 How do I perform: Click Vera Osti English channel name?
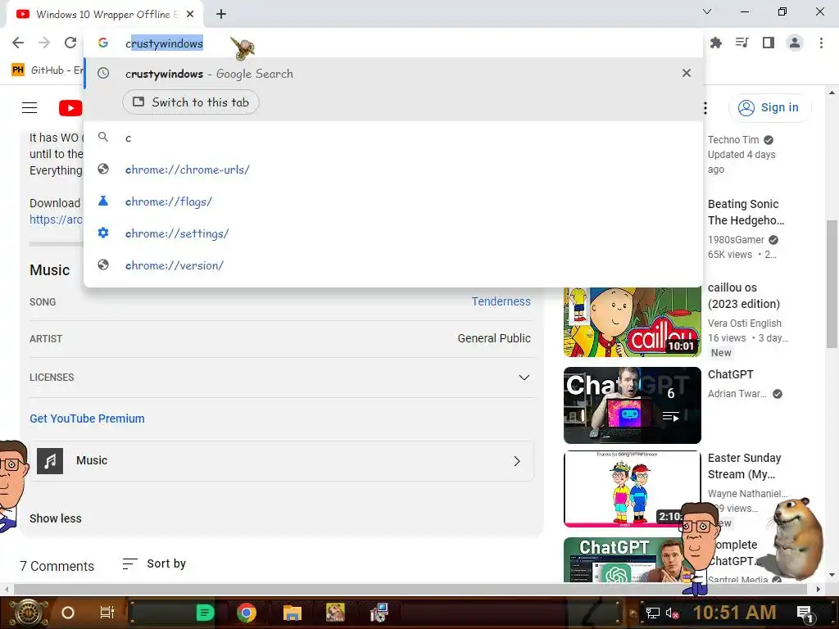coord(744,323)
